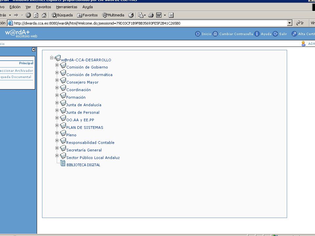
Task: Expand the Junta de Personal node
Action: click(57, 110)
